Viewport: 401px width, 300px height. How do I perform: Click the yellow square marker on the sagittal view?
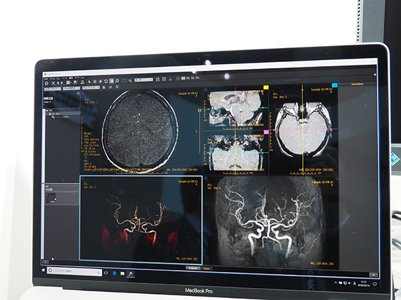pos(267,87)
